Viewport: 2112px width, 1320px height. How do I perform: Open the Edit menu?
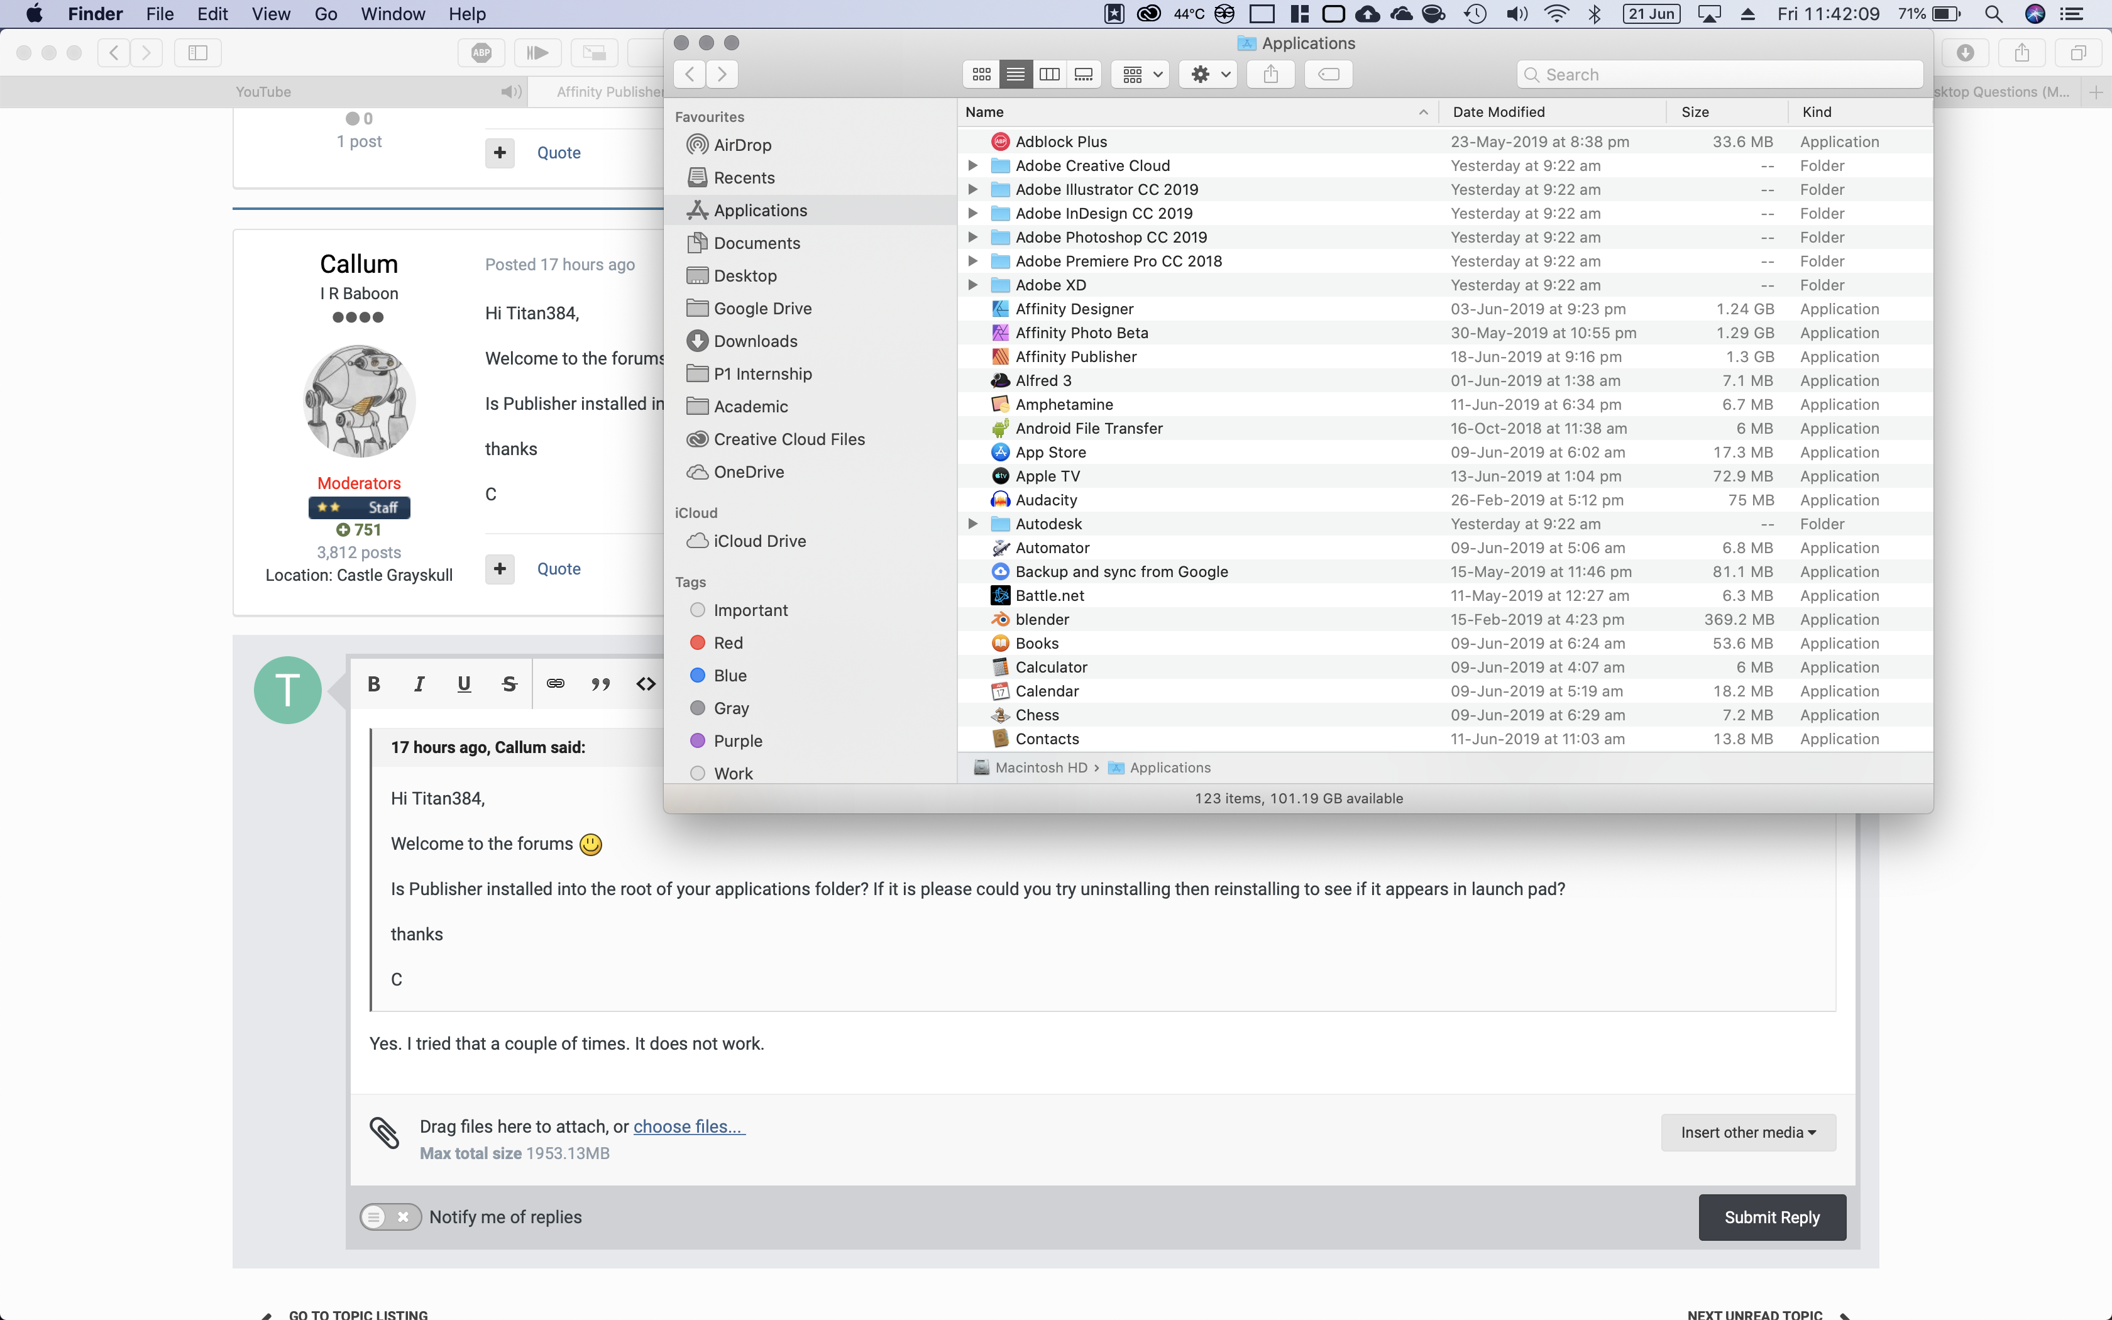tap(212, 14)
